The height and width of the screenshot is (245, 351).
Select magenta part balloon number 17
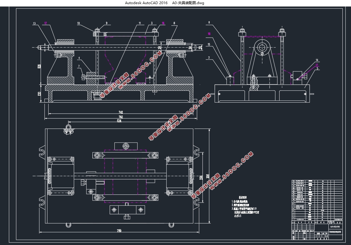(317, 65)
